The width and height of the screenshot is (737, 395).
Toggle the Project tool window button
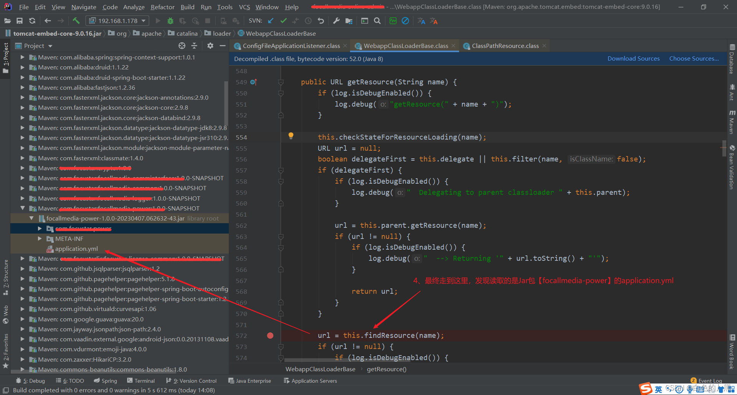click(6, 58)
